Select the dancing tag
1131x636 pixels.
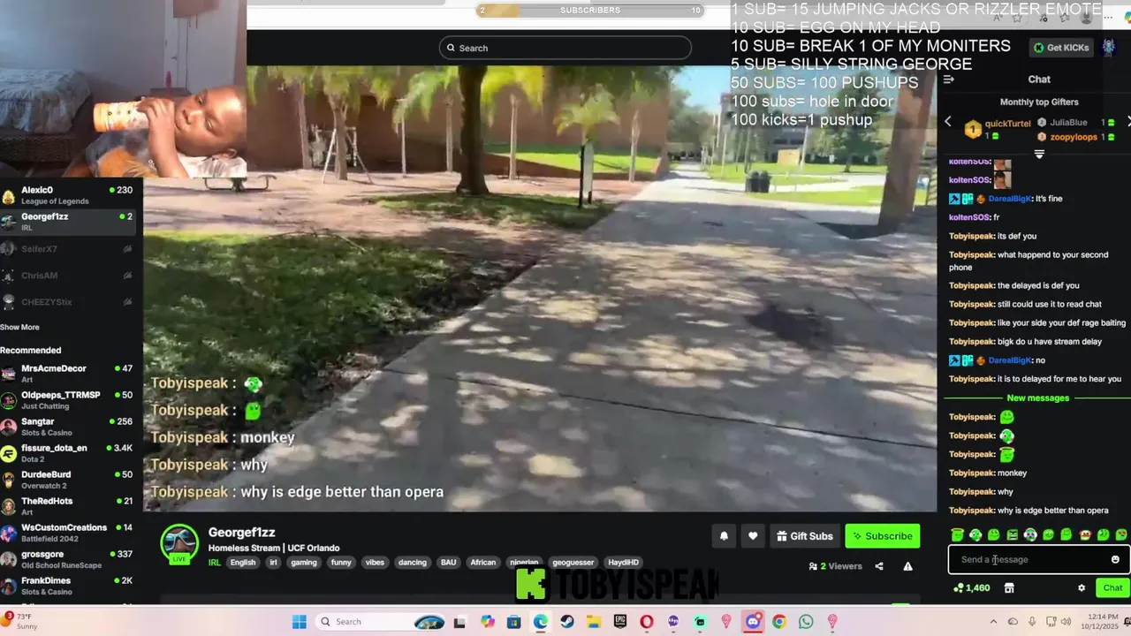[412, 563]
